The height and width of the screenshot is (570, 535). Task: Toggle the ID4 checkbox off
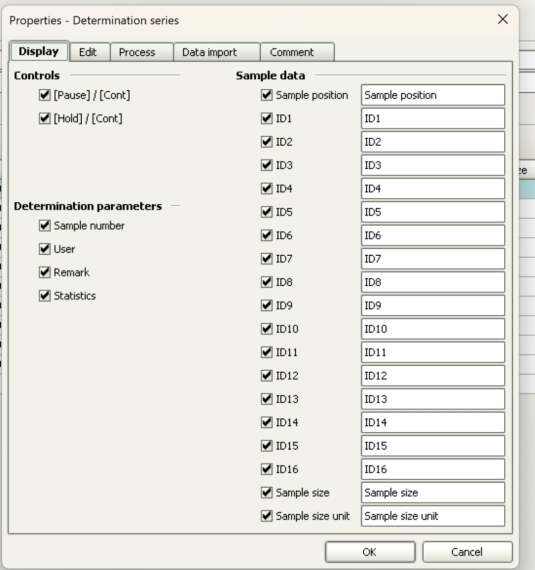[267, 189]
